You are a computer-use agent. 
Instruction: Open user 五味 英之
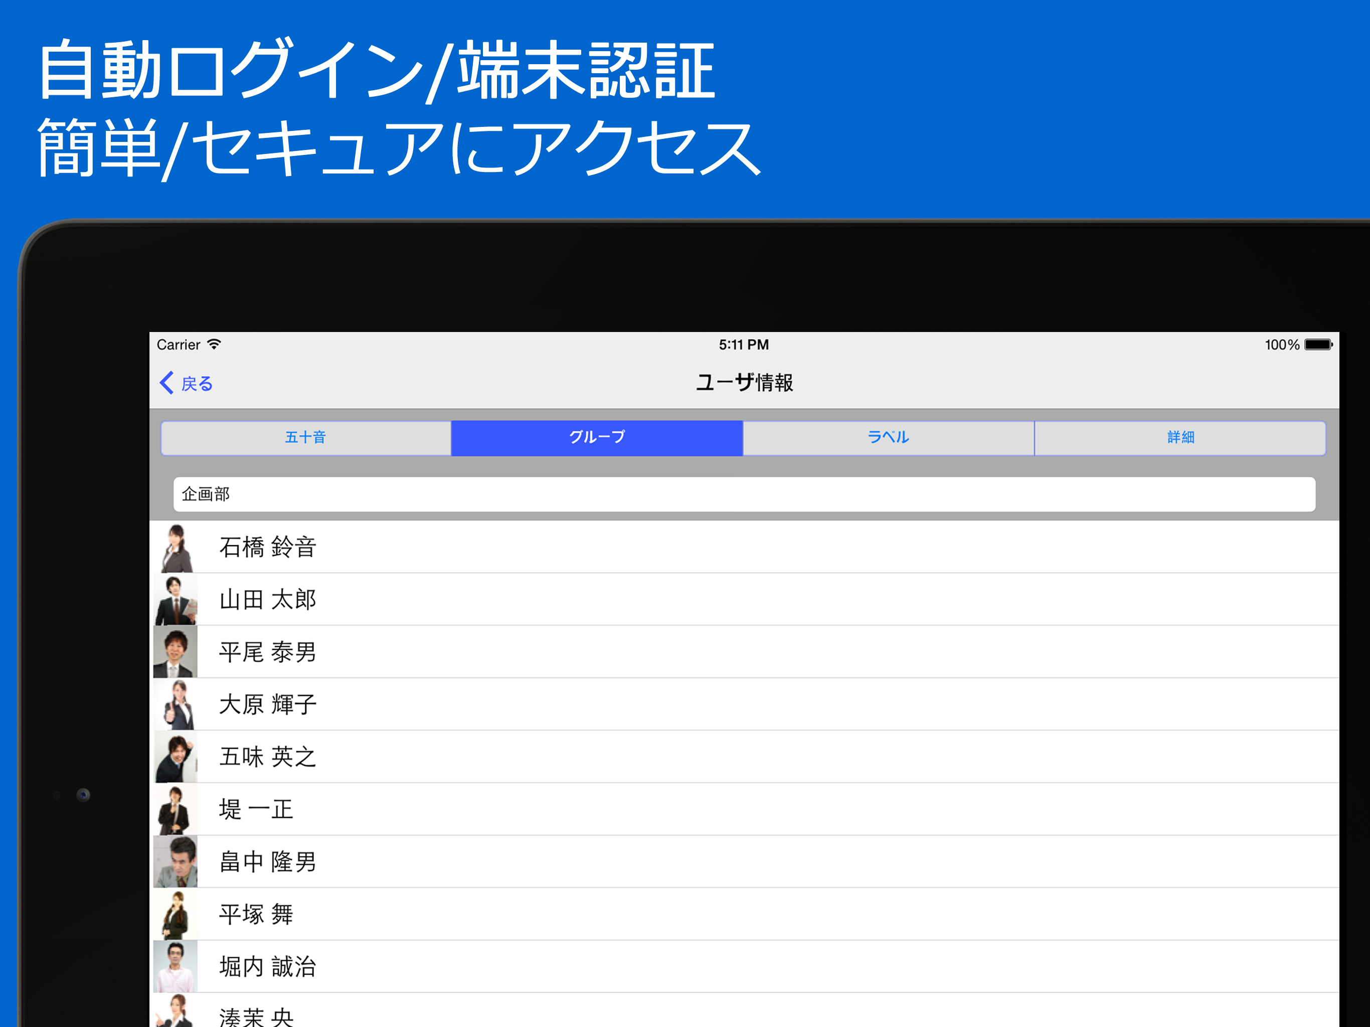744,756
